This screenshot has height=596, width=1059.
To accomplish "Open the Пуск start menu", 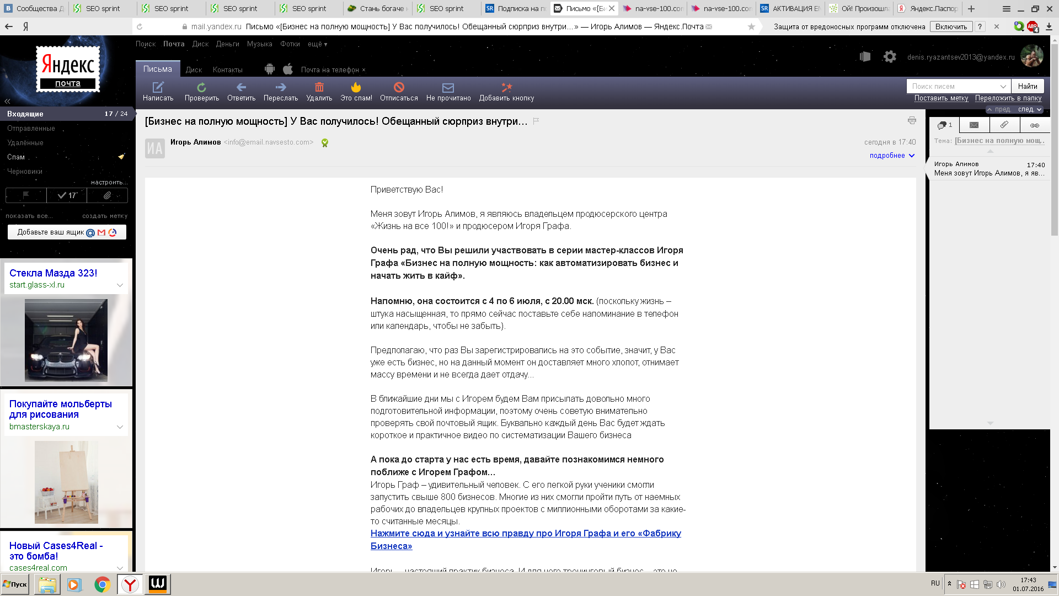I will pos(15,584).
